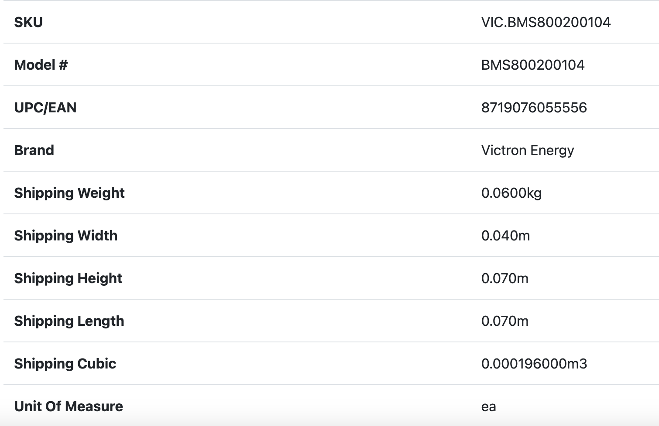Image resolution: width=659 pixels, height=426 pixels.
Task: Click the Model # label
Action: (41, 65)
